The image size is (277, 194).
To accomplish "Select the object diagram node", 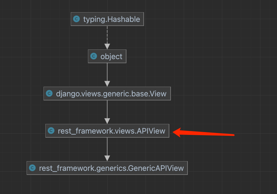I will click(x=107, y=56).
